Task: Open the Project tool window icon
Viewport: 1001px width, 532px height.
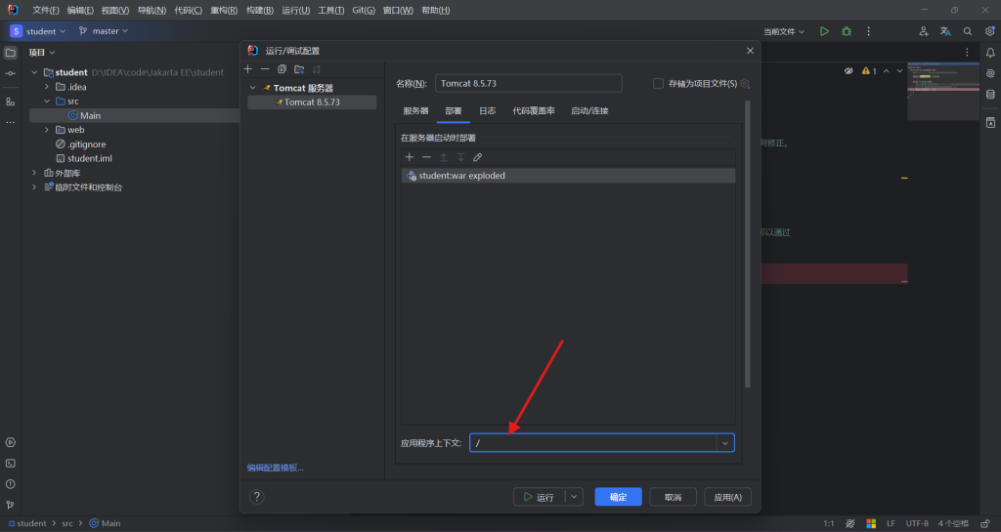Action: click(x=10, y=53)
